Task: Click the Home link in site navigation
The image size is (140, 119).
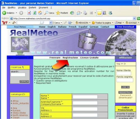Action: tap(42, 27)
